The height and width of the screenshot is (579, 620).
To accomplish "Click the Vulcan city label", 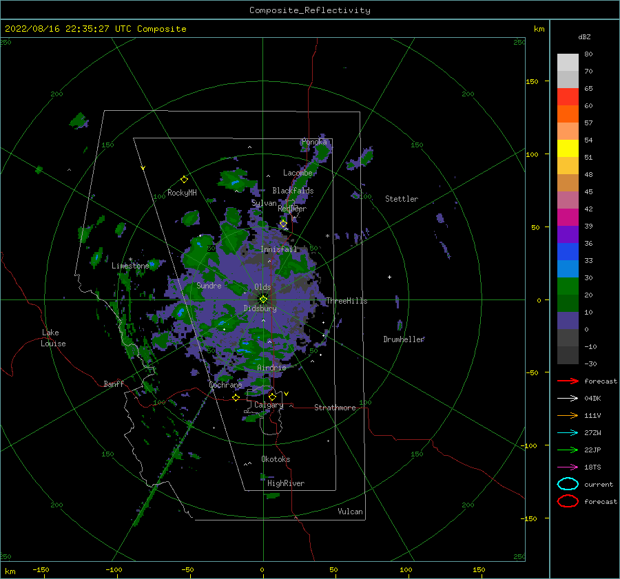I will pos(350,512).
